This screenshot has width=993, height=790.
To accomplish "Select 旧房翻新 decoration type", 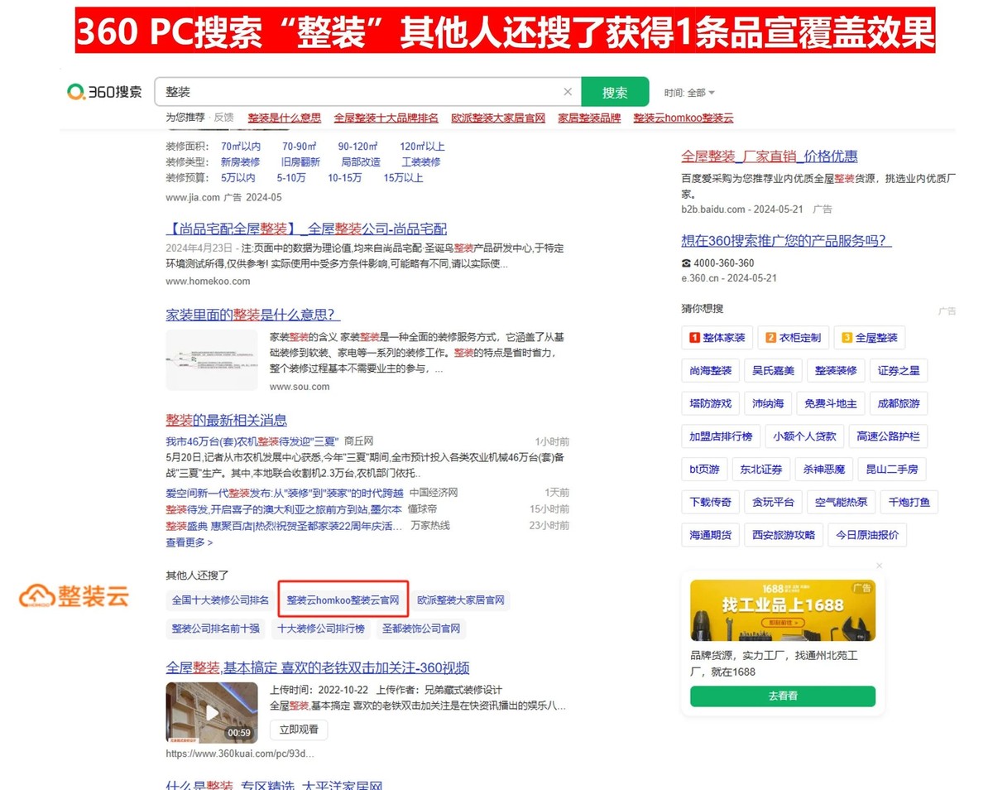I will coord(300,162).
